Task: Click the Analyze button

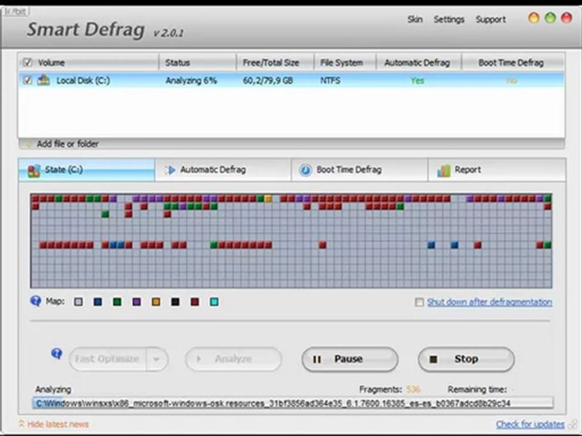Action: [x=233, y=359]
